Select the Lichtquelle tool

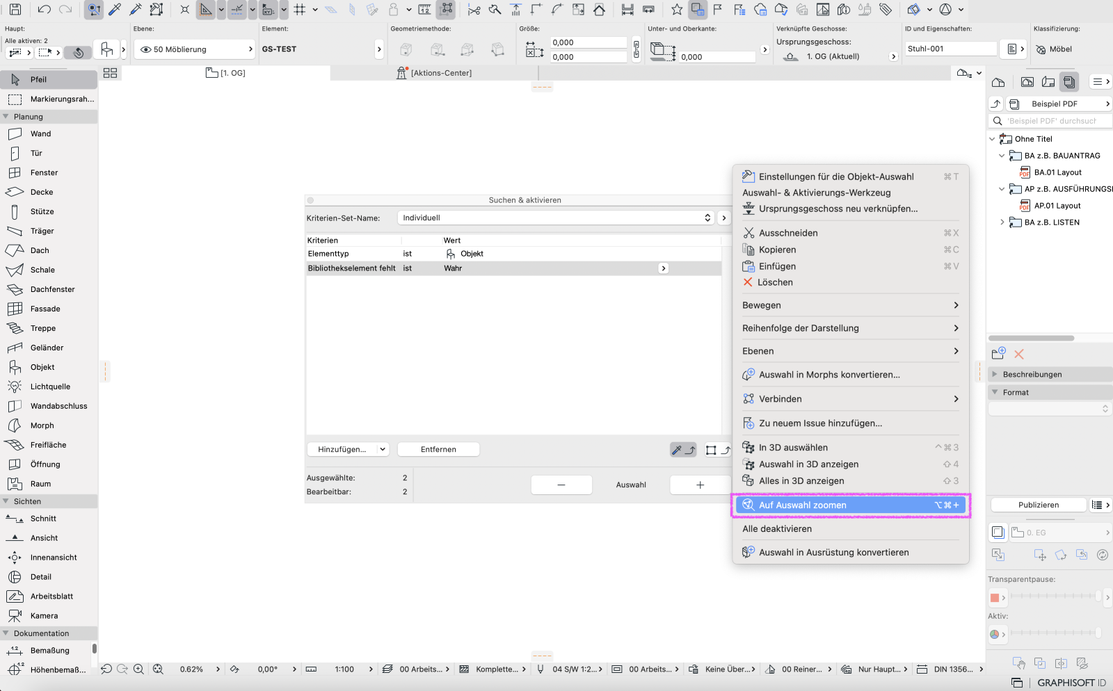50,387
